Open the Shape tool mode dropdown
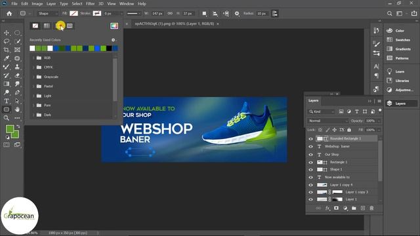Viewport: 420px width, 236px height. coord(47,13)
